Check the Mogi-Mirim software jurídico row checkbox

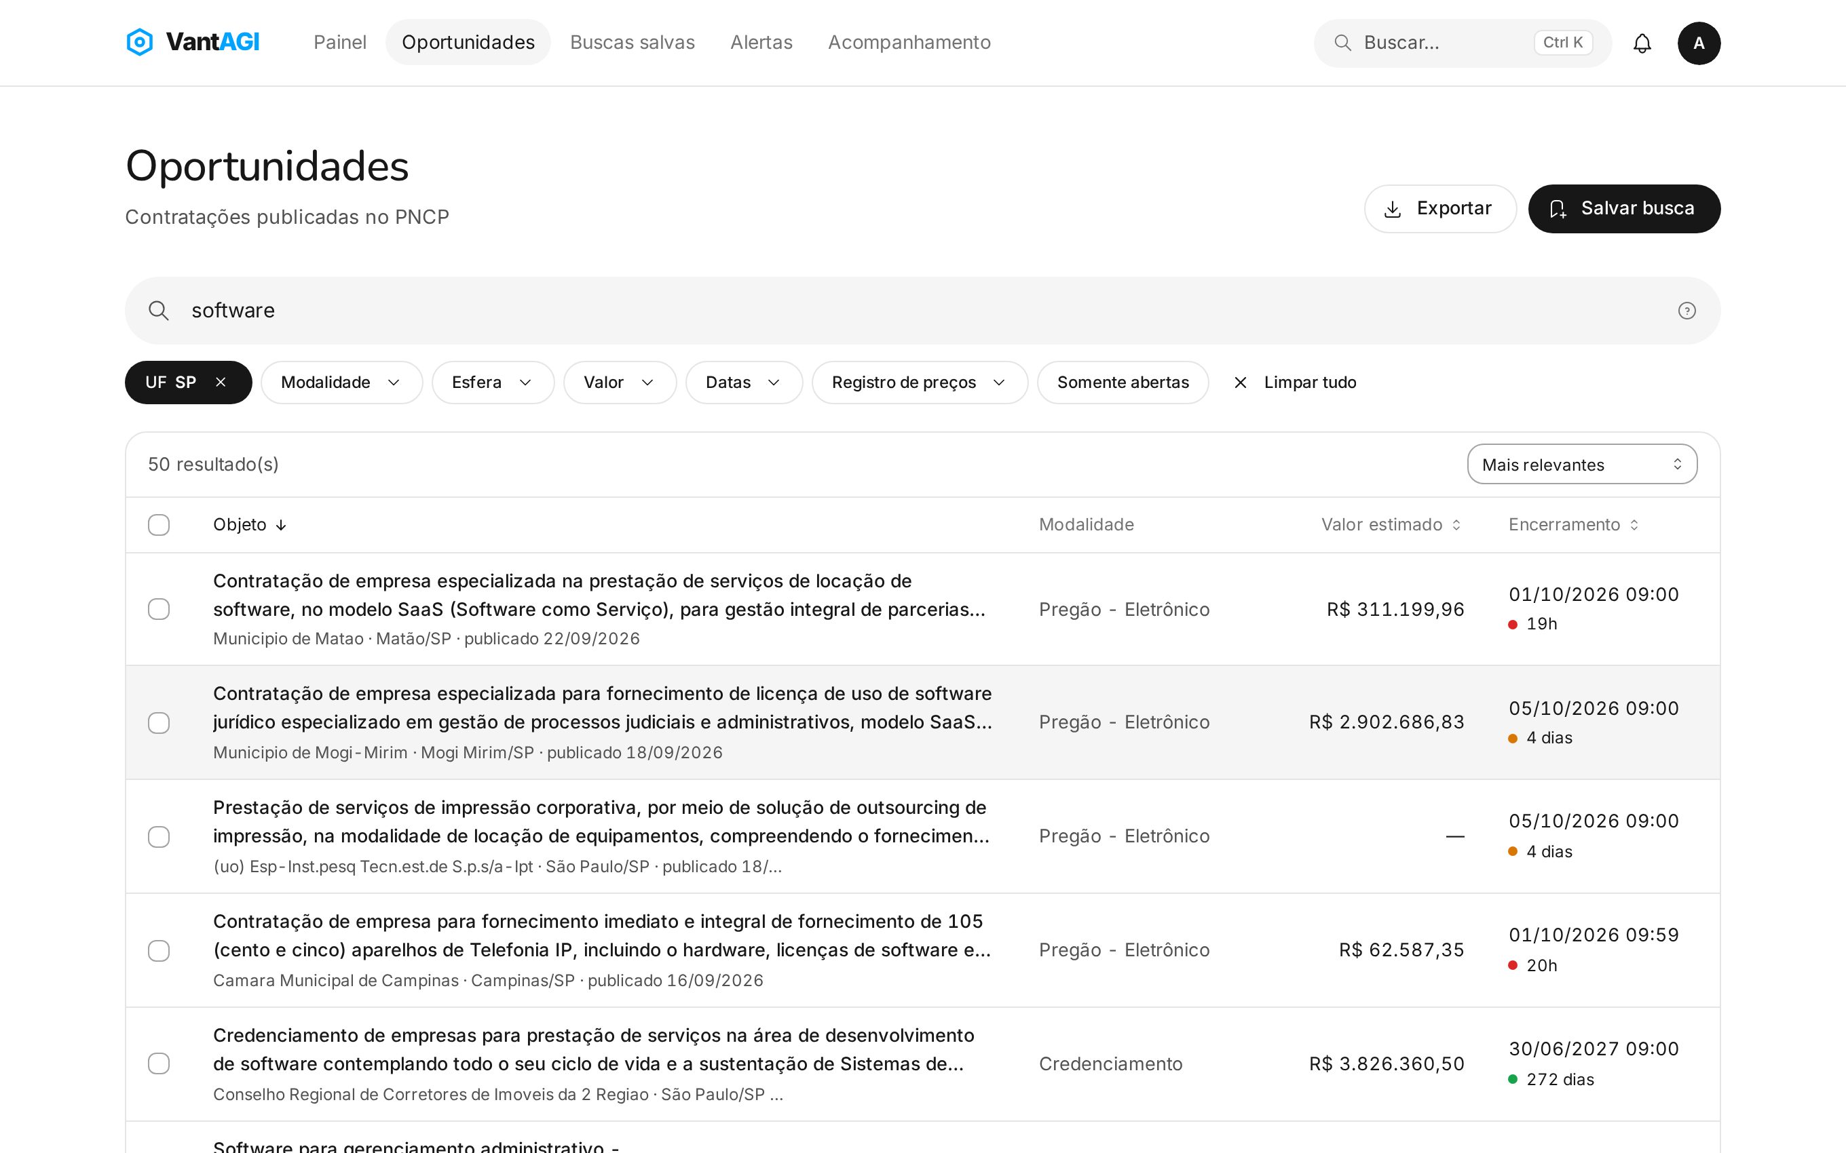pyautogui.click(x=159, y=722)
